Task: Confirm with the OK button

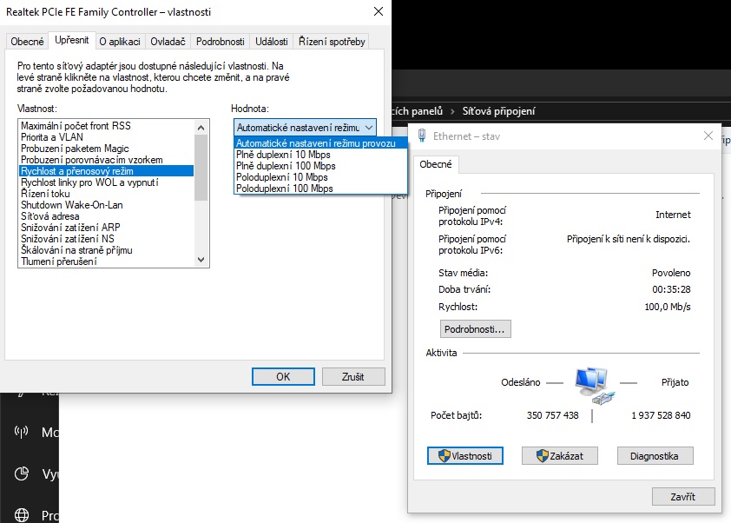Action: coord(283,376)
